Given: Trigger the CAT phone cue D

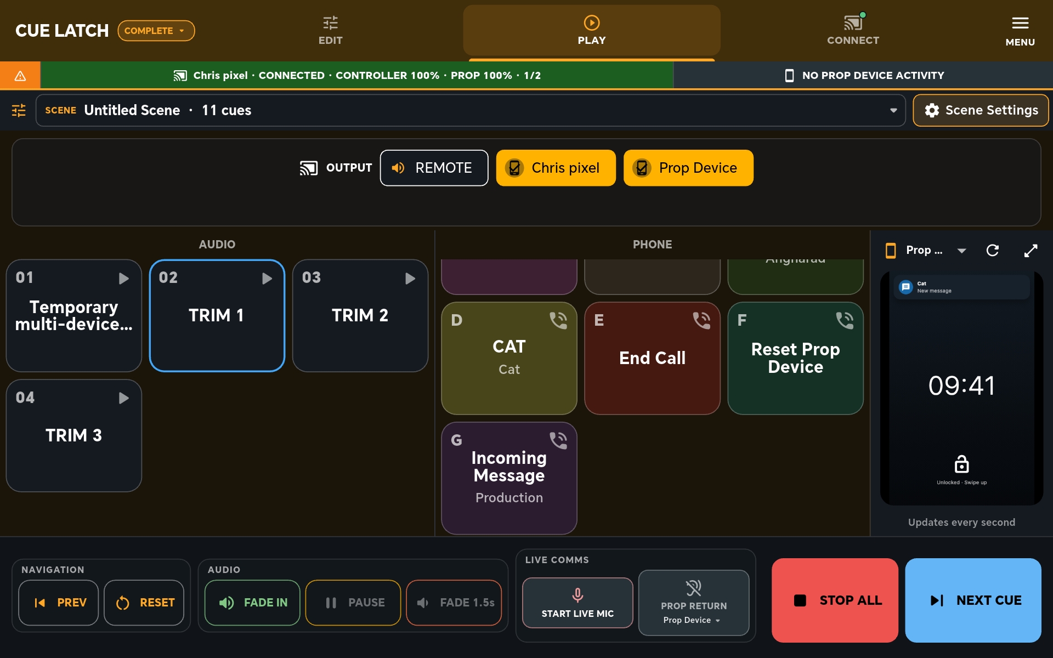Looking at the screenshot, I should tap(509, 358).
